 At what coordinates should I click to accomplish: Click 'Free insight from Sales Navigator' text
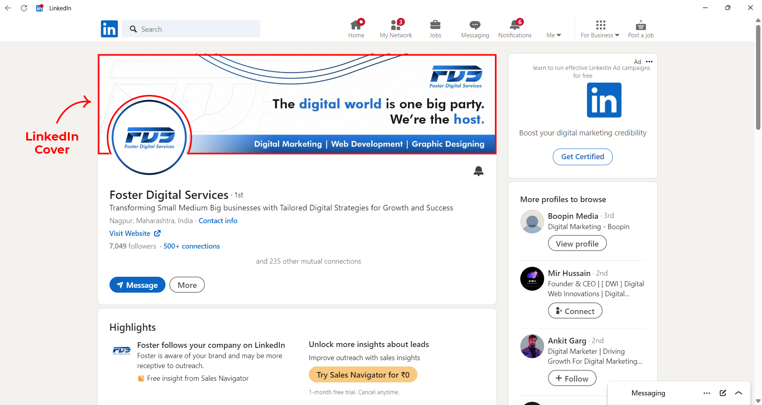click(x=198, y=378)
